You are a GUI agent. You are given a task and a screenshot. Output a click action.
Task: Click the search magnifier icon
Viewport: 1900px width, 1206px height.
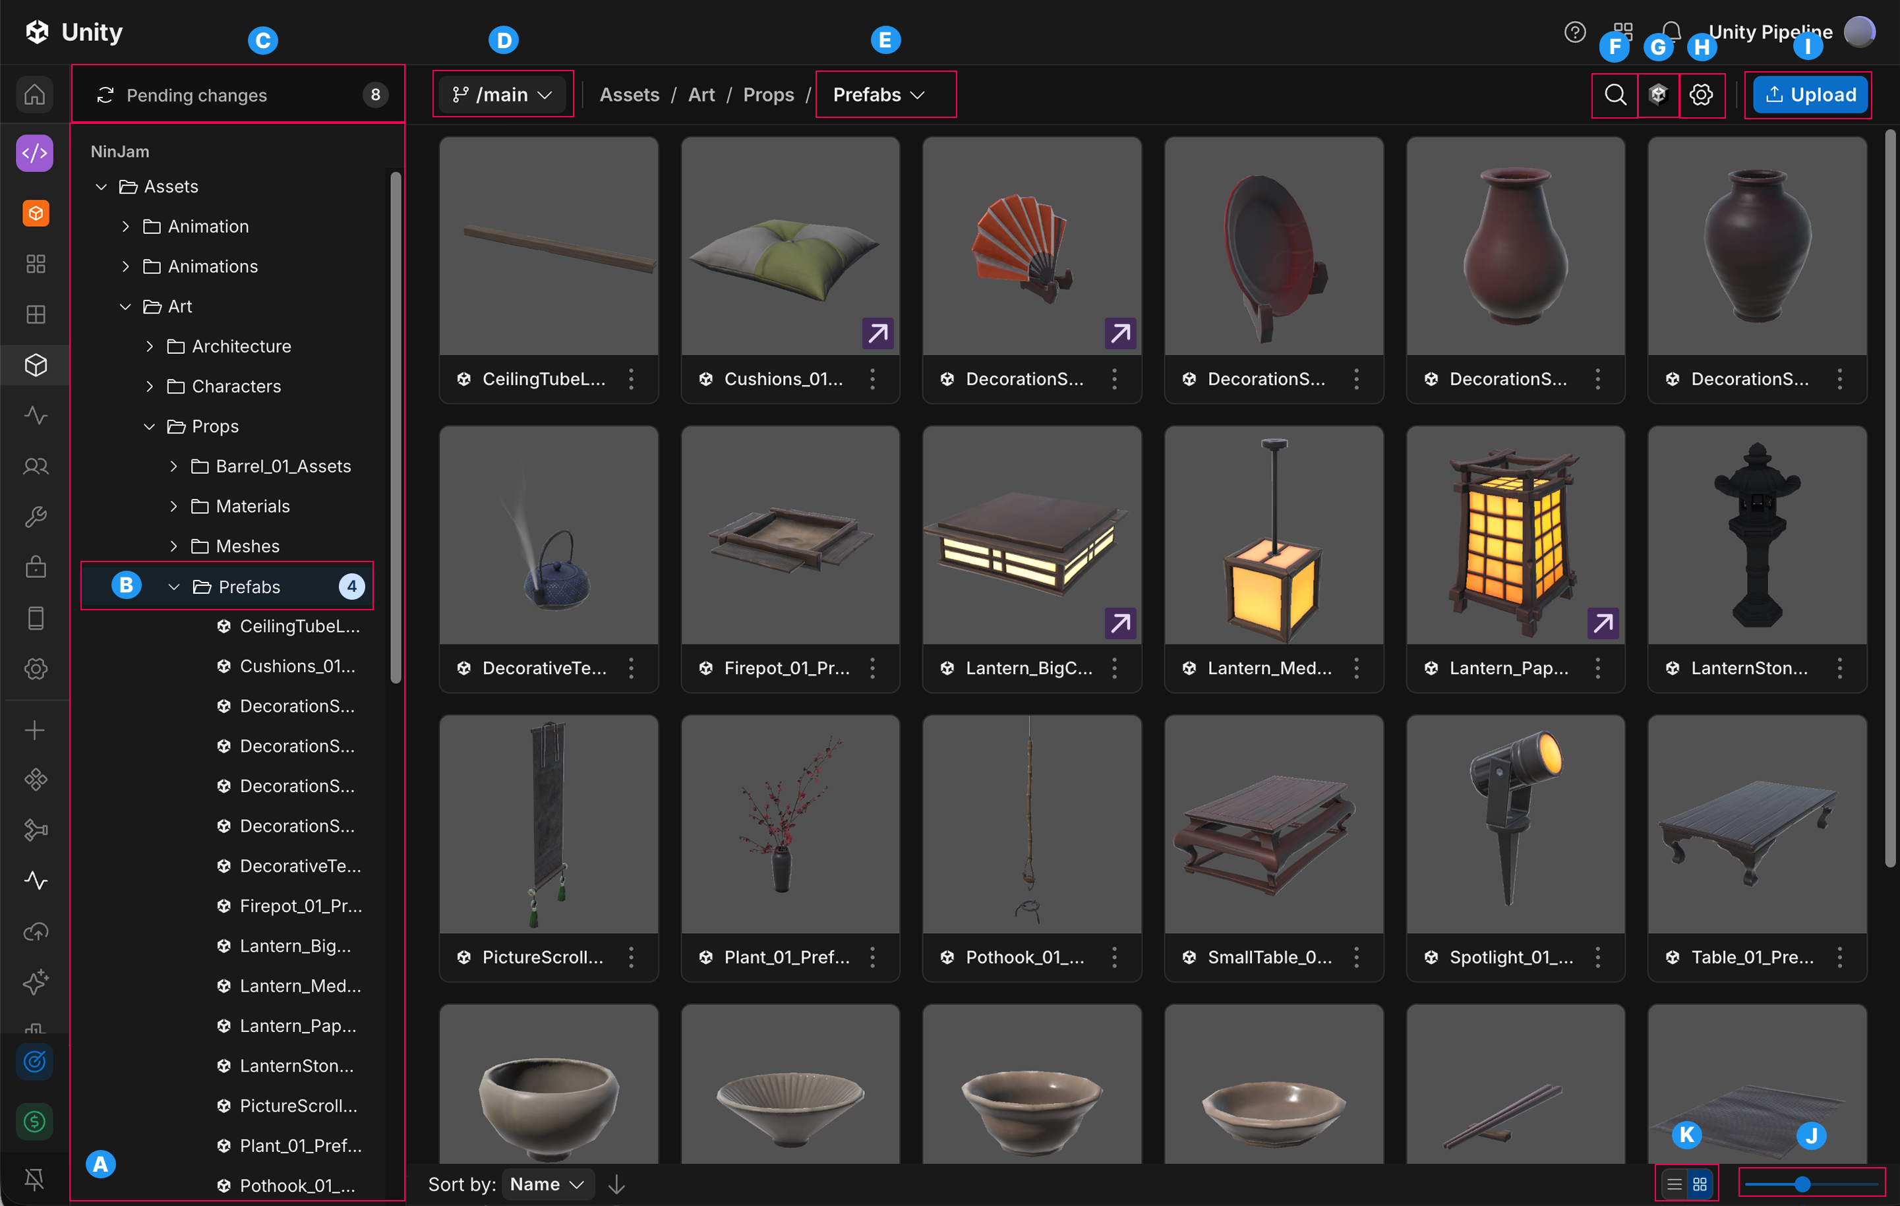click(x=1615, y=95)
